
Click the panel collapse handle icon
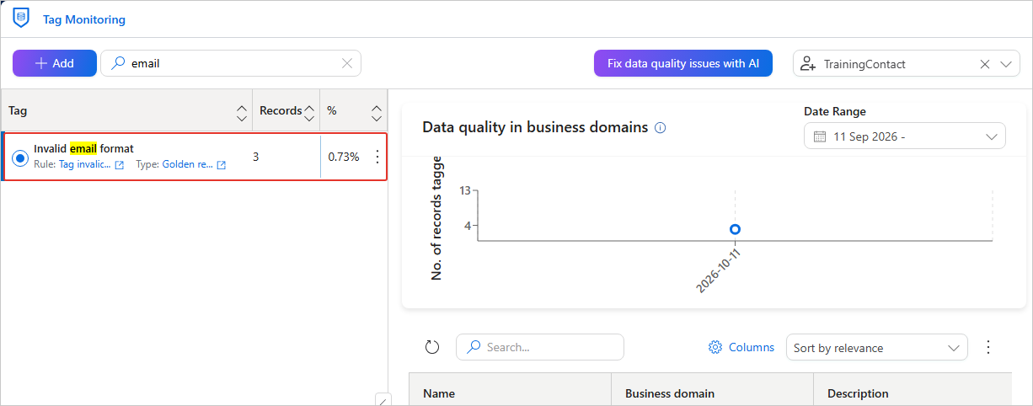pyautogui.click(x=383, y=399)
